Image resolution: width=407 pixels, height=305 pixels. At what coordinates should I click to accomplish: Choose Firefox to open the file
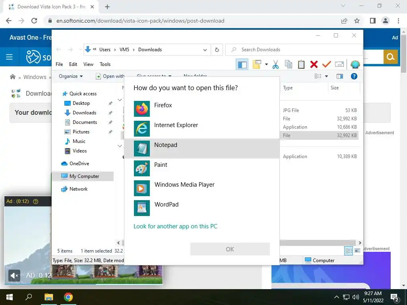pos(202,109)
